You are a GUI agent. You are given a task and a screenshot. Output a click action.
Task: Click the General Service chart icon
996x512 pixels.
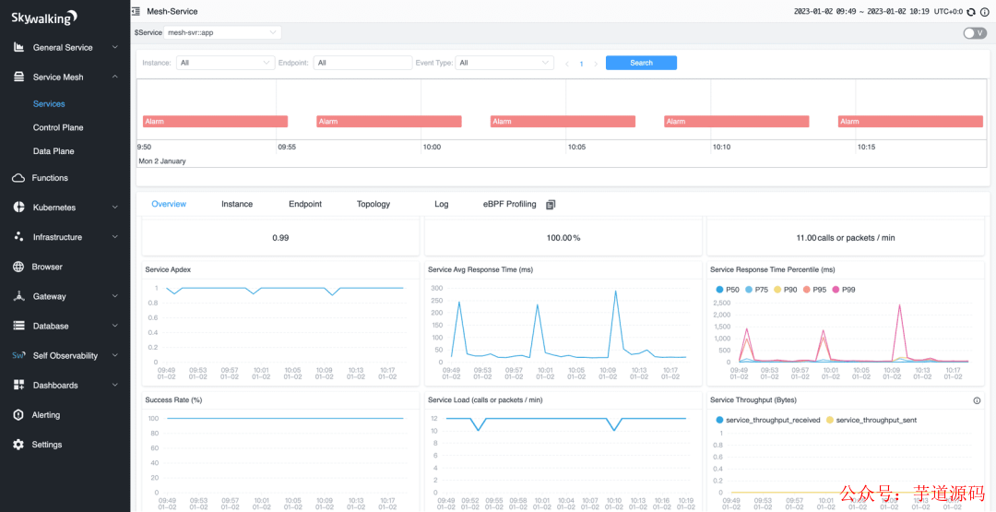pyautogui.click(x=18, y=48)
